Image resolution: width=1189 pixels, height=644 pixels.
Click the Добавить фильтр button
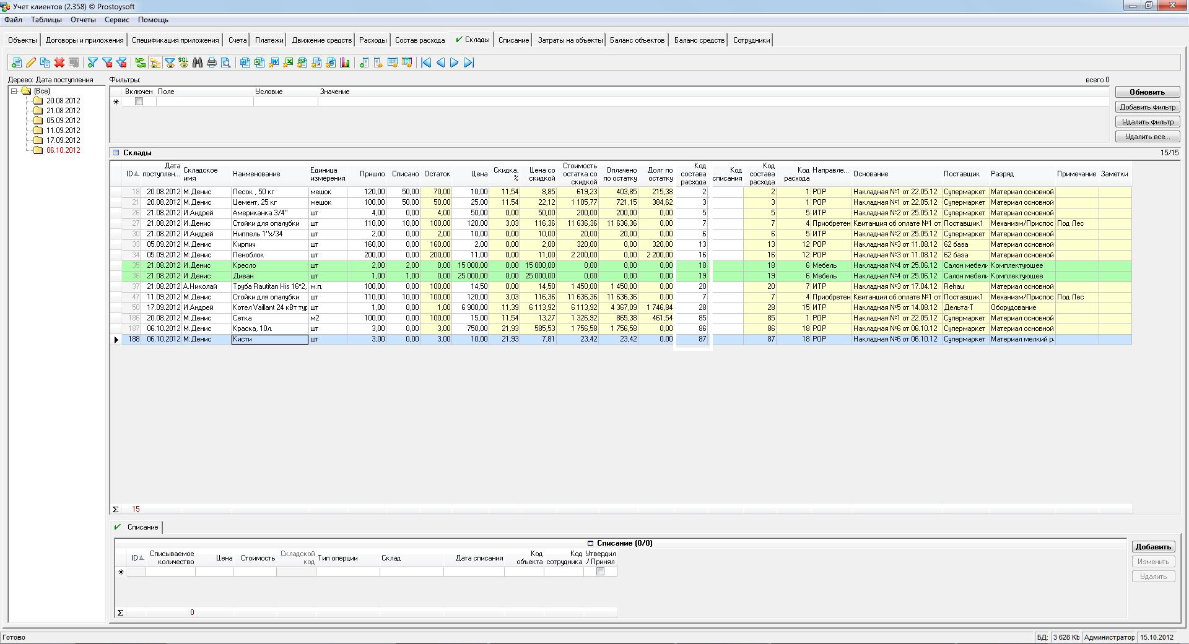coord(1147,107)
